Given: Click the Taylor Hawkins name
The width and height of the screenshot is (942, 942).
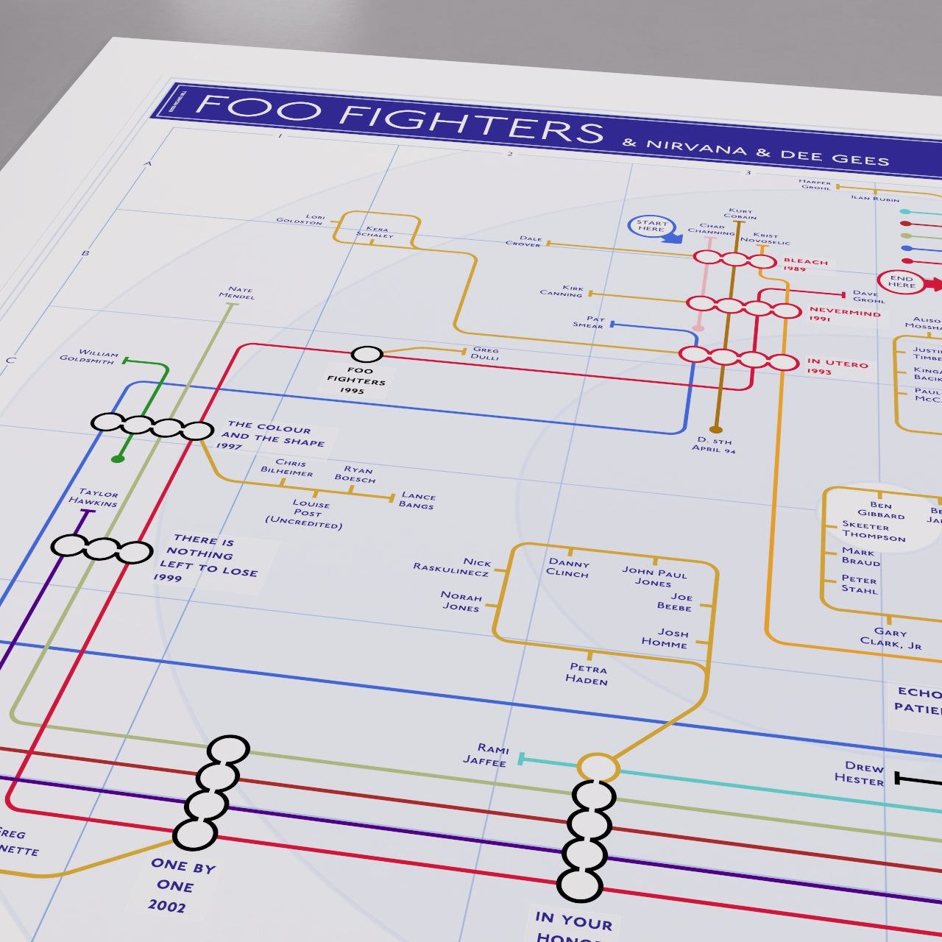Looking at the screenshot, I should [x=94, y=497].
